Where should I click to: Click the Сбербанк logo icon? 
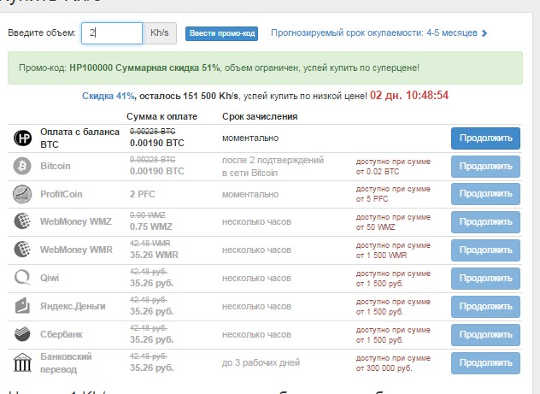[22, 334]
